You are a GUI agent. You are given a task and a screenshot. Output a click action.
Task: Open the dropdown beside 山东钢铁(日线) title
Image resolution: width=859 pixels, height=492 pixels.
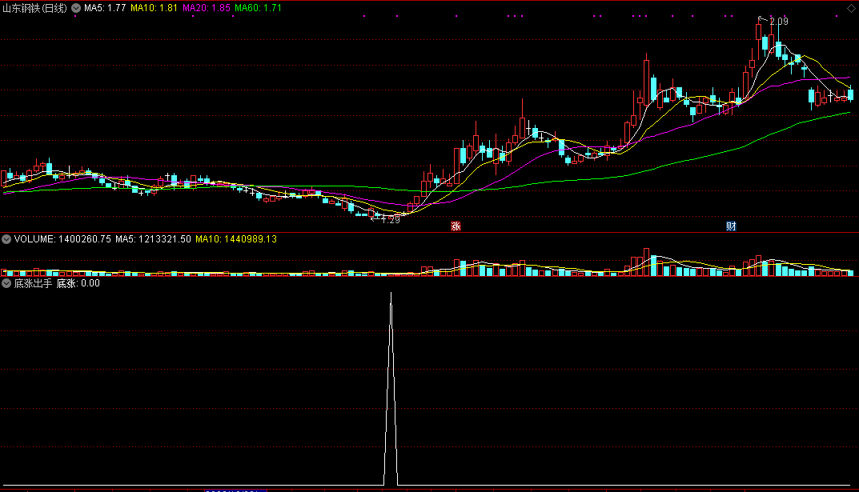tap(76, 8)
